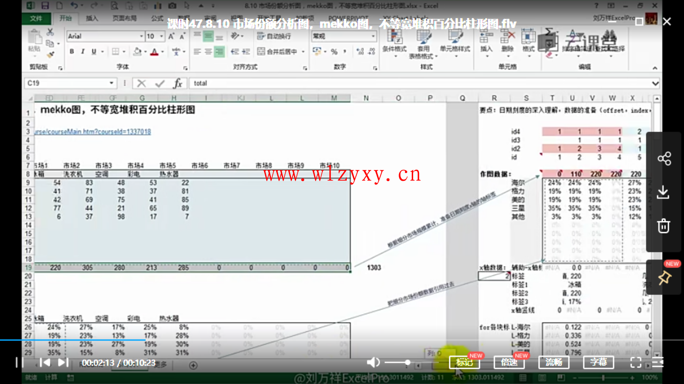Seek on the video progress bar

click(x=342, y=340)
